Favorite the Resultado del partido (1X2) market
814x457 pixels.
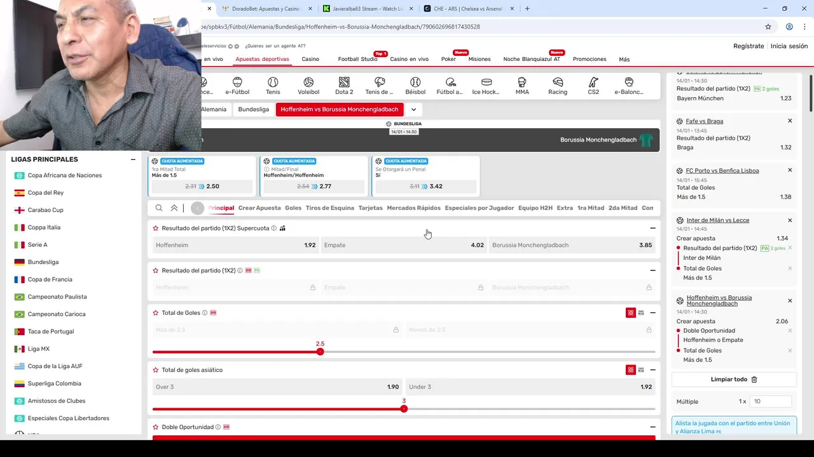click(156, 270)
